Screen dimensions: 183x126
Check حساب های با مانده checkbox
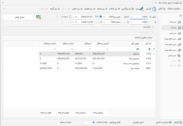[154, 38]
